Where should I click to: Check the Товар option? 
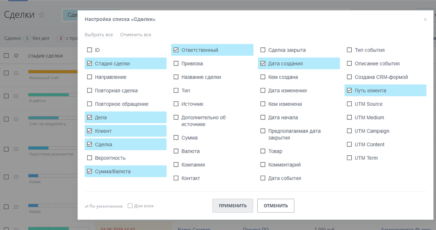click(262, 151)
